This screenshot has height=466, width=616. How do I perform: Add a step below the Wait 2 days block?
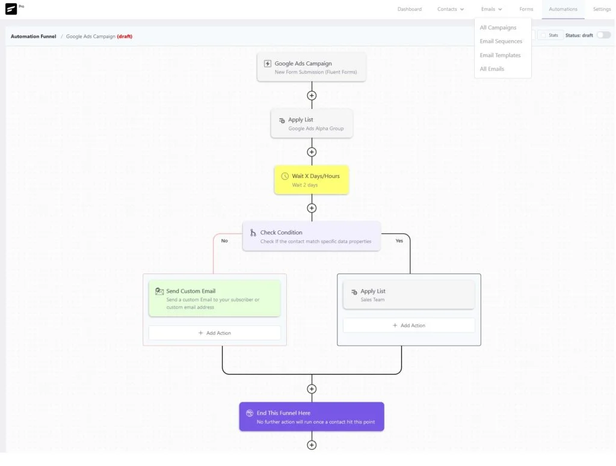(312, 208)
